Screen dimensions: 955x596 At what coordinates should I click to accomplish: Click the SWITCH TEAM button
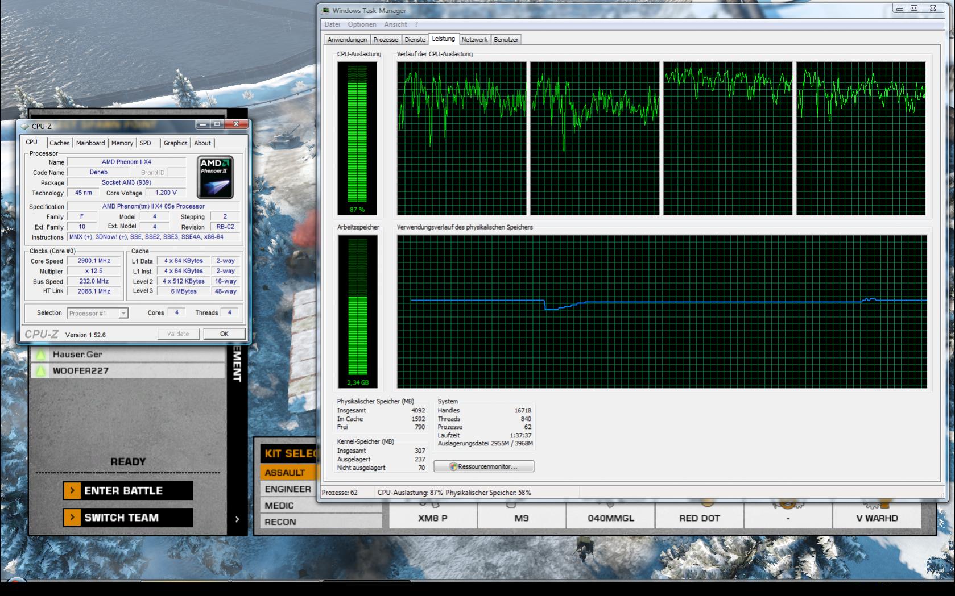(x=128, y=518)
